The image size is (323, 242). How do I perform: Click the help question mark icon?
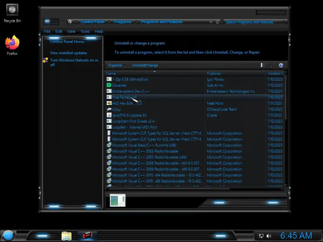(281, 65)
